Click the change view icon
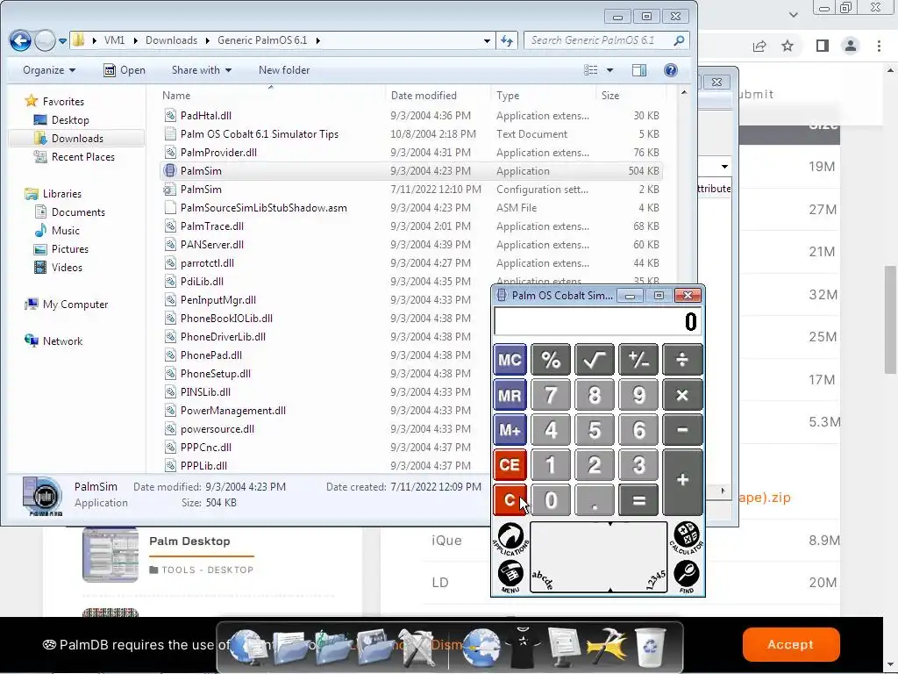The image size is (898, 674). click(x=590, y=70)
